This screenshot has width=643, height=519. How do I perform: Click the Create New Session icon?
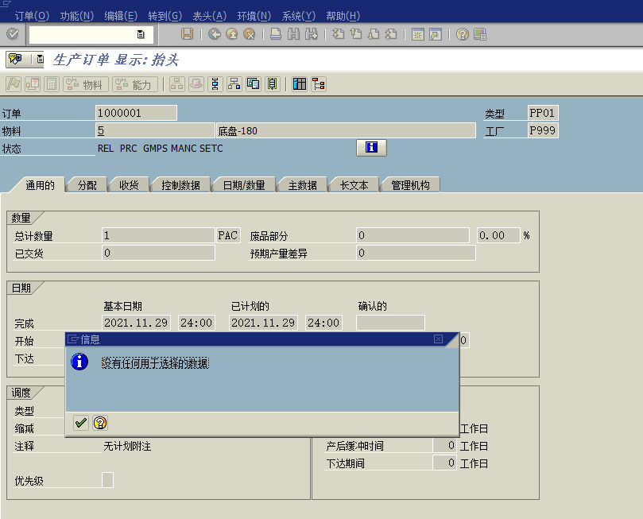418,34
